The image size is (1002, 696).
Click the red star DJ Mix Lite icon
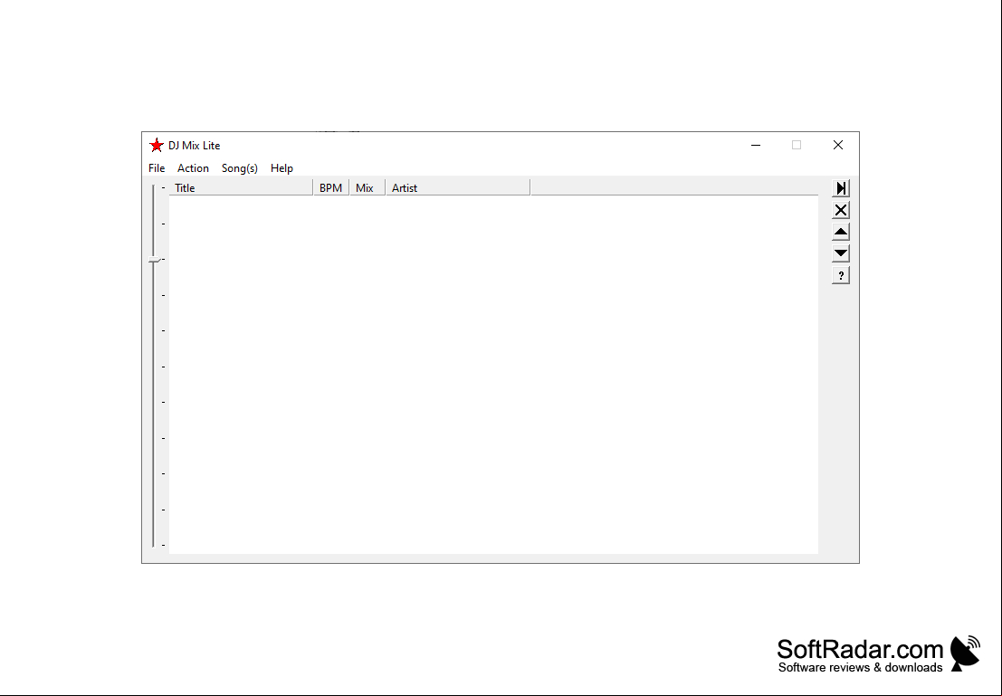(x=157, y=145)
